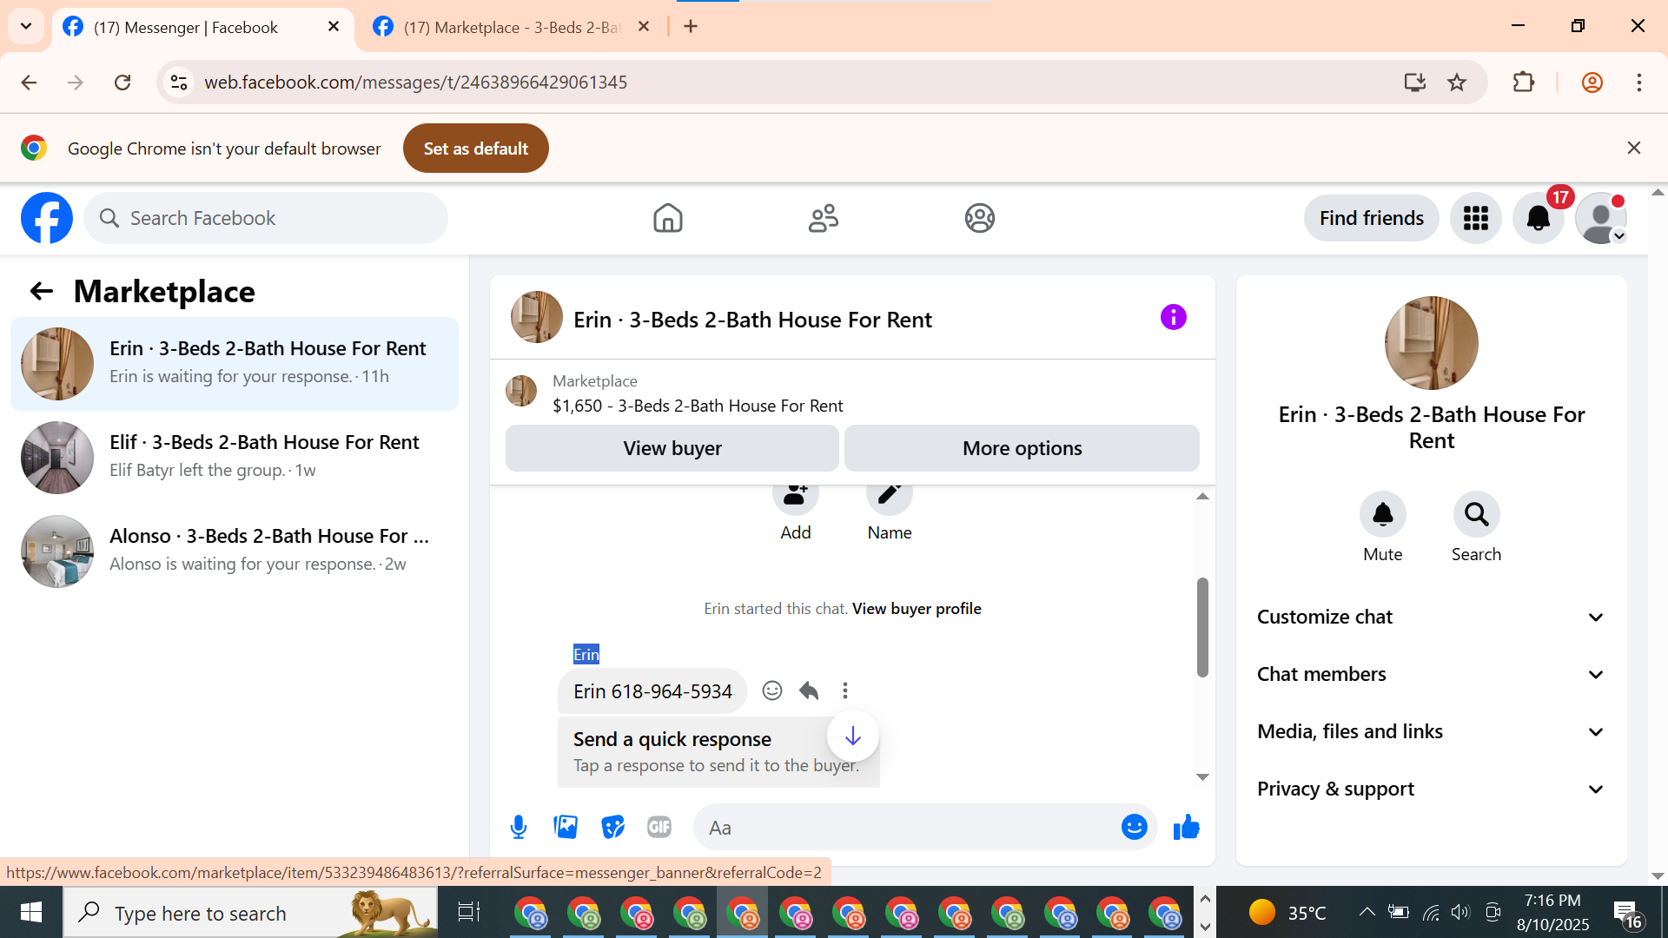The image size is (1668, 938).
Task: Click the View buyer button
Action: click(672, 448)
